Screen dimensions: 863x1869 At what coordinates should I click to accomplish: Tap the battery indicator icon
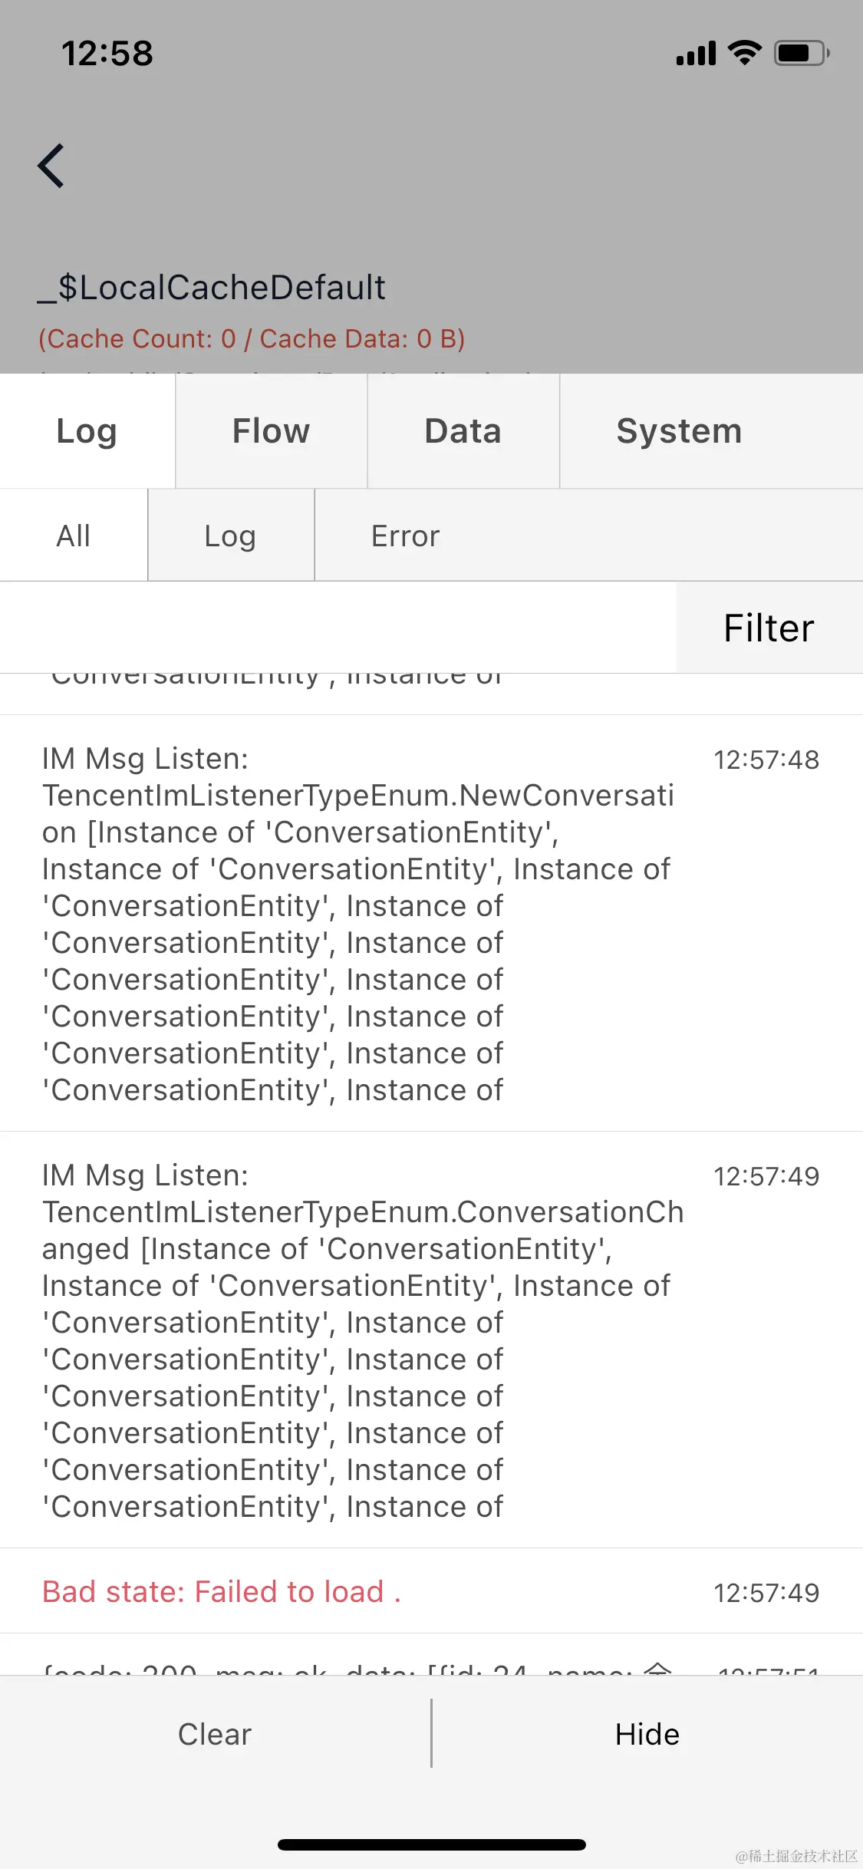(802, 53)
